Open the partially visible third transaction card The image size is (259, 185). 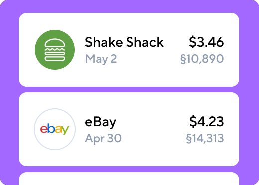pos(129,179)
